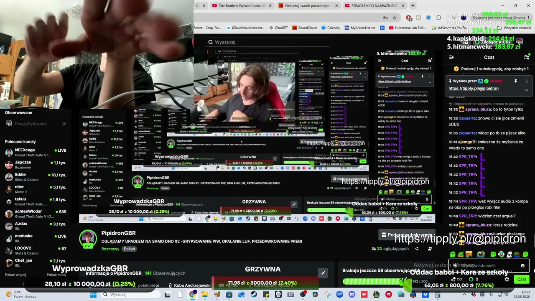This screenshot has width=535, height=301.
Task: Open NEEXcsgo channel in sidebar
Action: [36, 153]
